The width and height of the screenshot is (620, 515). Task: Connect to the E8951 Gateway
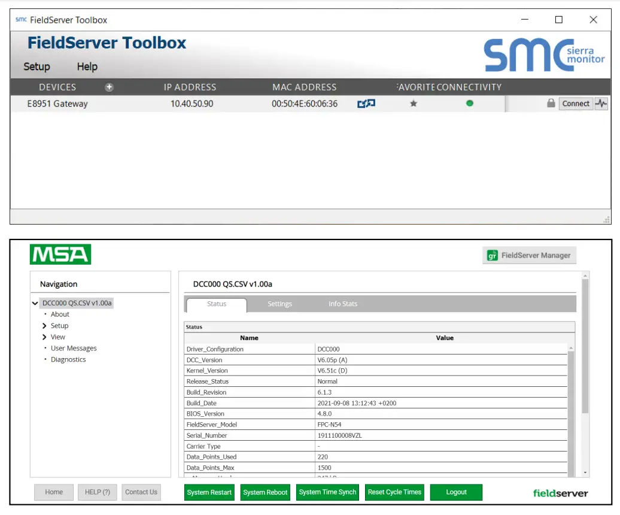(576, 104)
